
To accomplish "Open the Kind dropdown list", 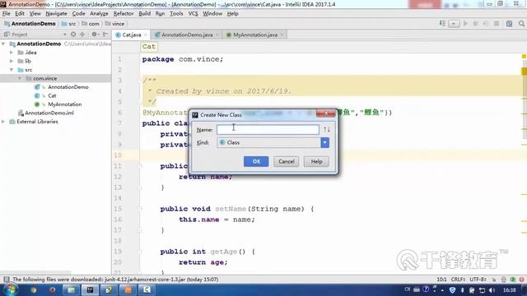I will tap(324, 142).
